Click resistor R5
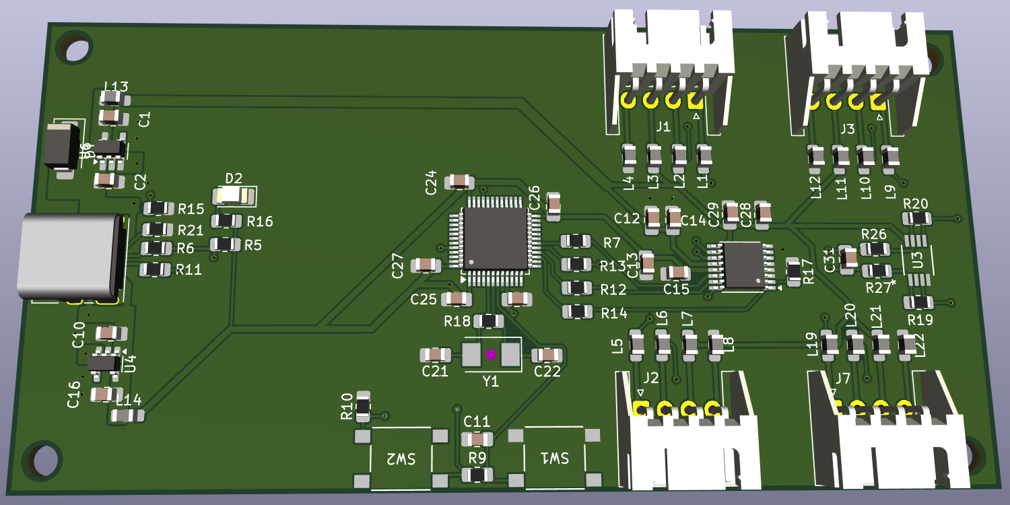The image size is (1010, 505). coord(226,244)
